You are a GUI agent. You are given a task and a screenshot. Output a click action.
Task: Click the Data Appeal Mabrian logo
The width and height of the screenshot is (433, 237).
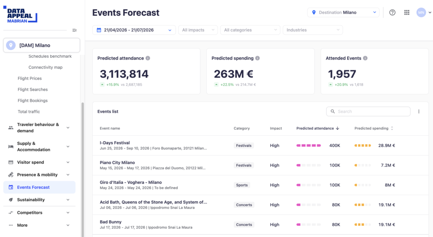pos(20,14)
